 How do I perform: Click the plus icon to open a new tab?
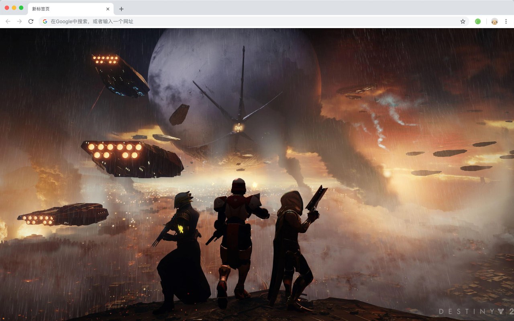click(x=121, y=8)
